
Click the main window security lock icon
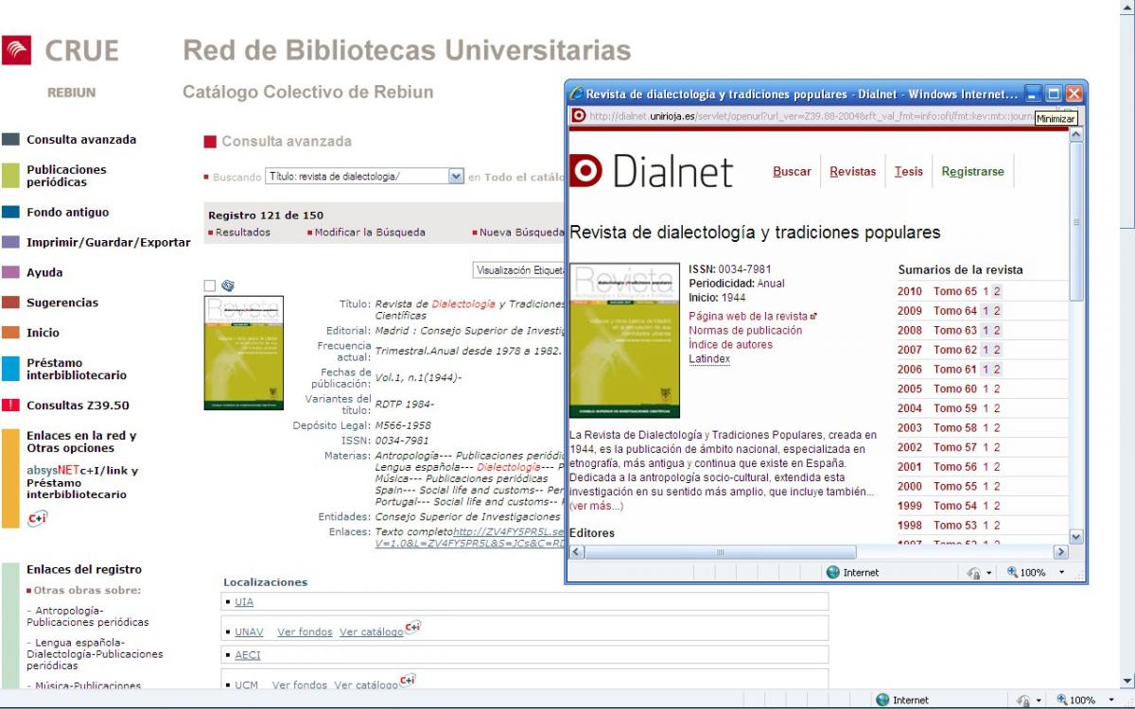coord(1022,700)
